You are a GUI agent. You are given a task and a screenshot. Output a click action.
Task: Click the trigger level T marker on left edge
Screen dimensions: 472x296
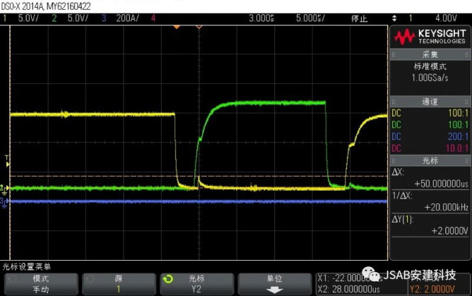(6, 158)
